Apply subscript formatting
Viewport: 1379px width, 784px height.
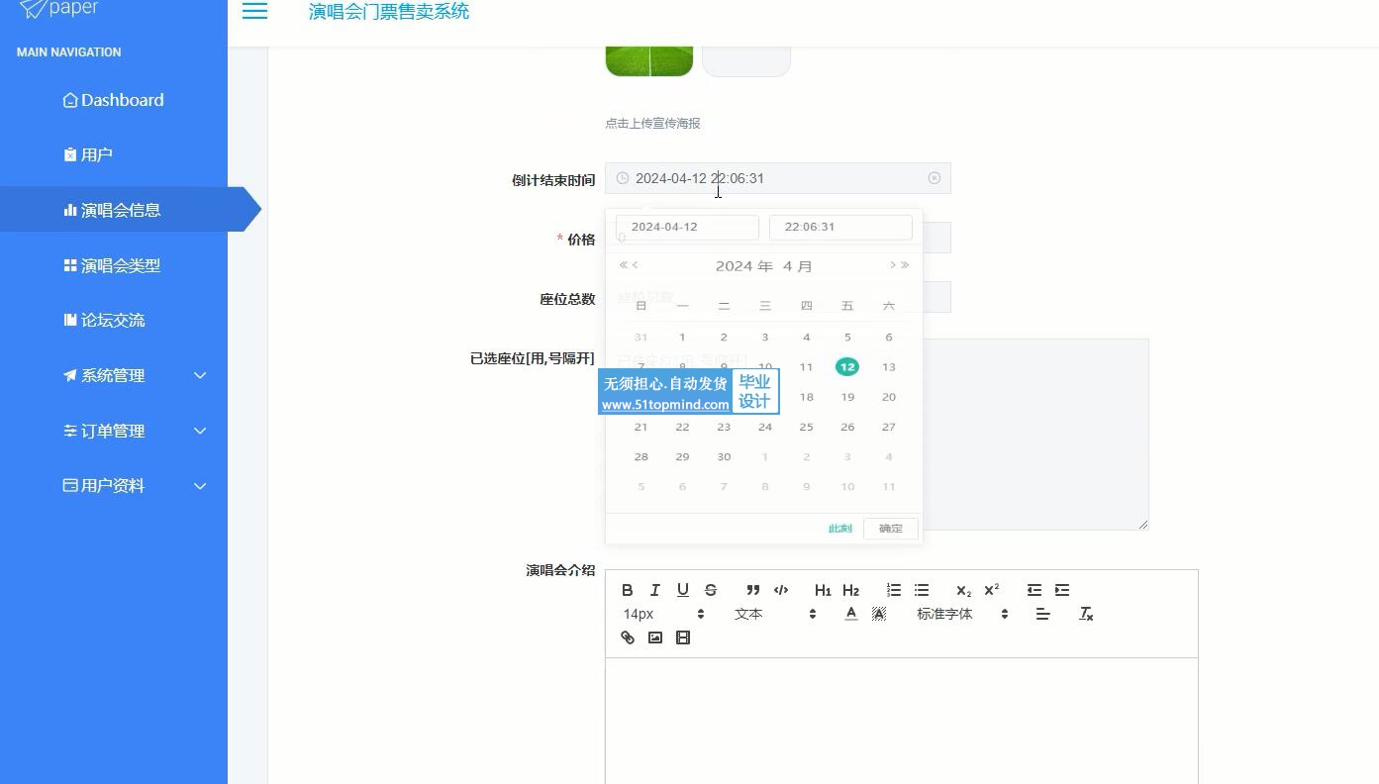(963, 590)
